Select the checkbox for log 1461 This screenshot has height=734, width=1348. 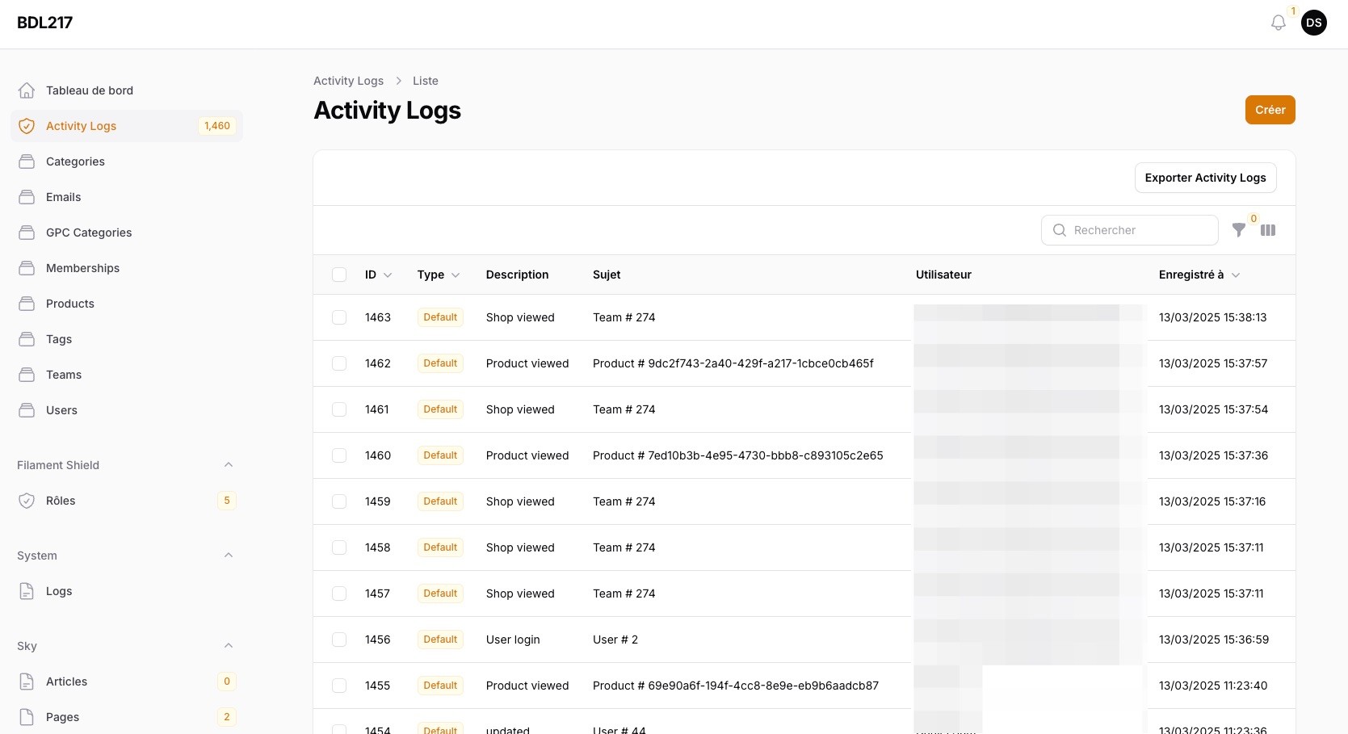(339, 409)
